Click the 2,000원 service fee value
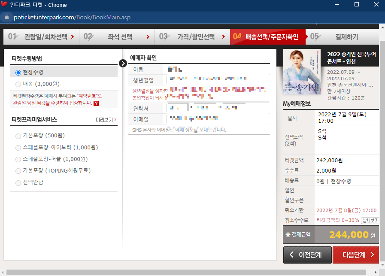The image size is (385, 276). coord(326,171)
